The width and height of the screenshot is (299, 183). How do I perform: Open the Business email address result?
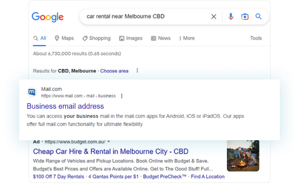(65, 106)
